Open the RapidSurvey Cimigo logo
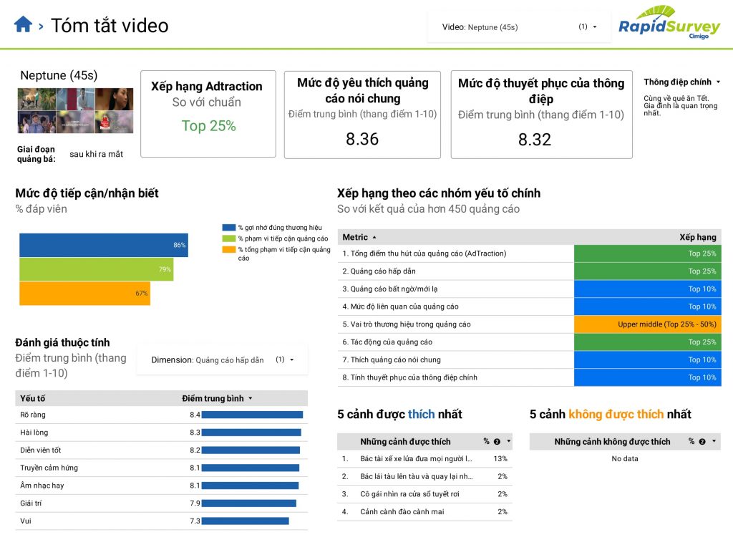733x550 pixels. (x=669, y=24)
